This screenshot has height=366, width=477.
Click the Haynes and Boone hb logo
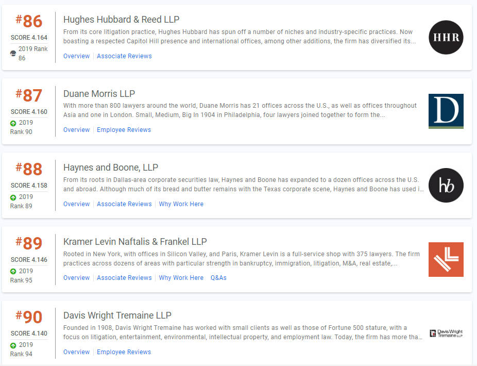coord(446,186)
